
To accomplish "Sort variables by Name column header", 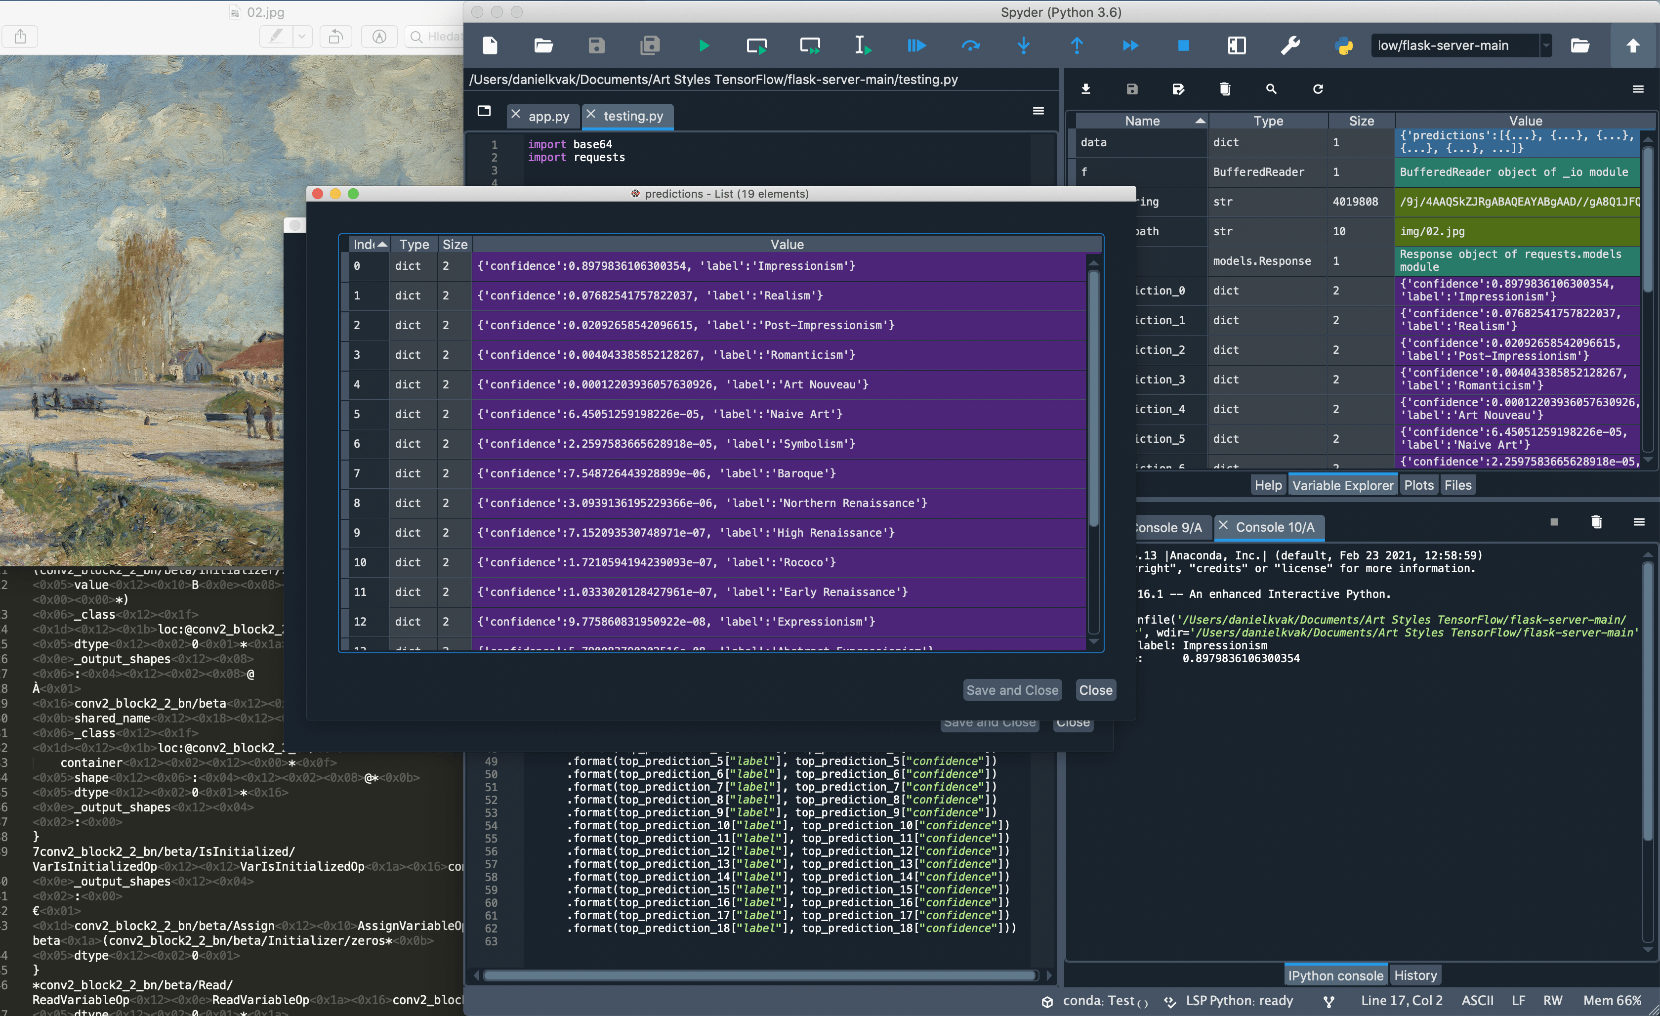I will pos(1142,121).
